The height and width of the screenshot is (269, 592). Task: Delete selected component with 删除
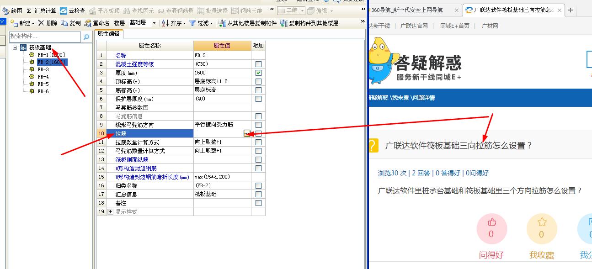click(48, 23)
